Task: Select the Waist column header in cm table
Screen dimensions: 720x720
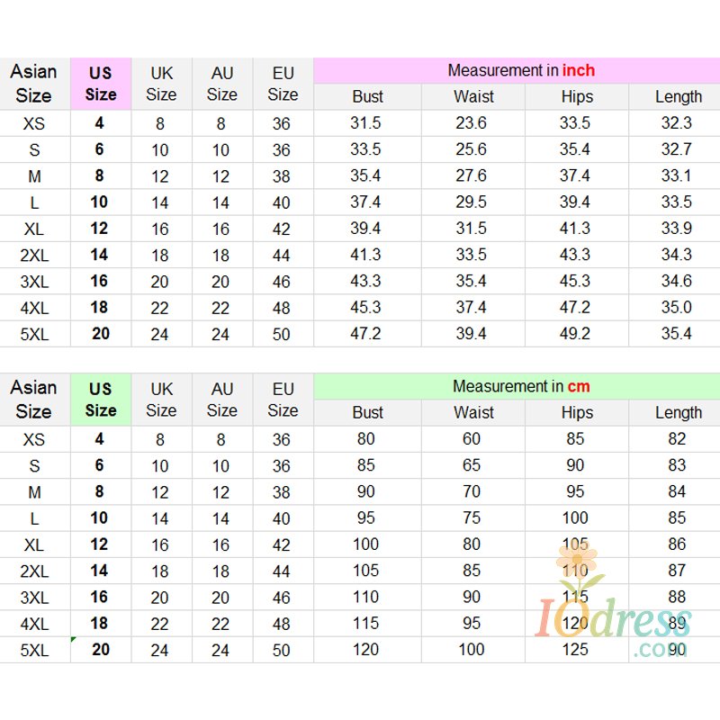Action: 473,412
